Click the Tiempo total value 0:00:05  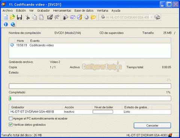click(x=166, y=67)
